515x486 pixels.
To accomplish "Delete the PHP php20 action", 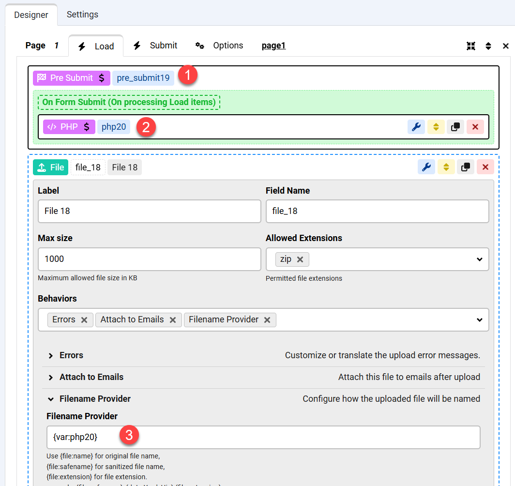I will (475, 127).
